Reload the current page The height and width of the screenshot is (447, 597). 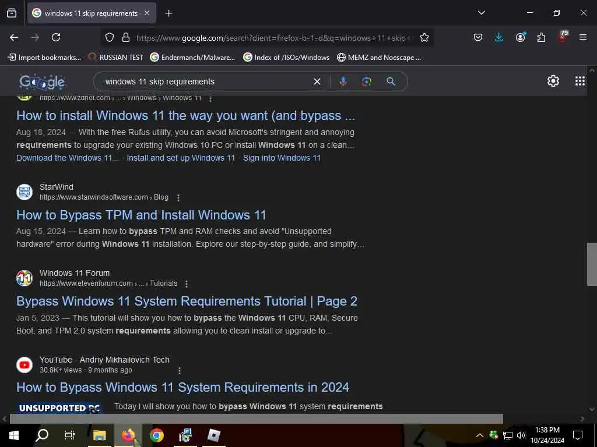(56, 37)
